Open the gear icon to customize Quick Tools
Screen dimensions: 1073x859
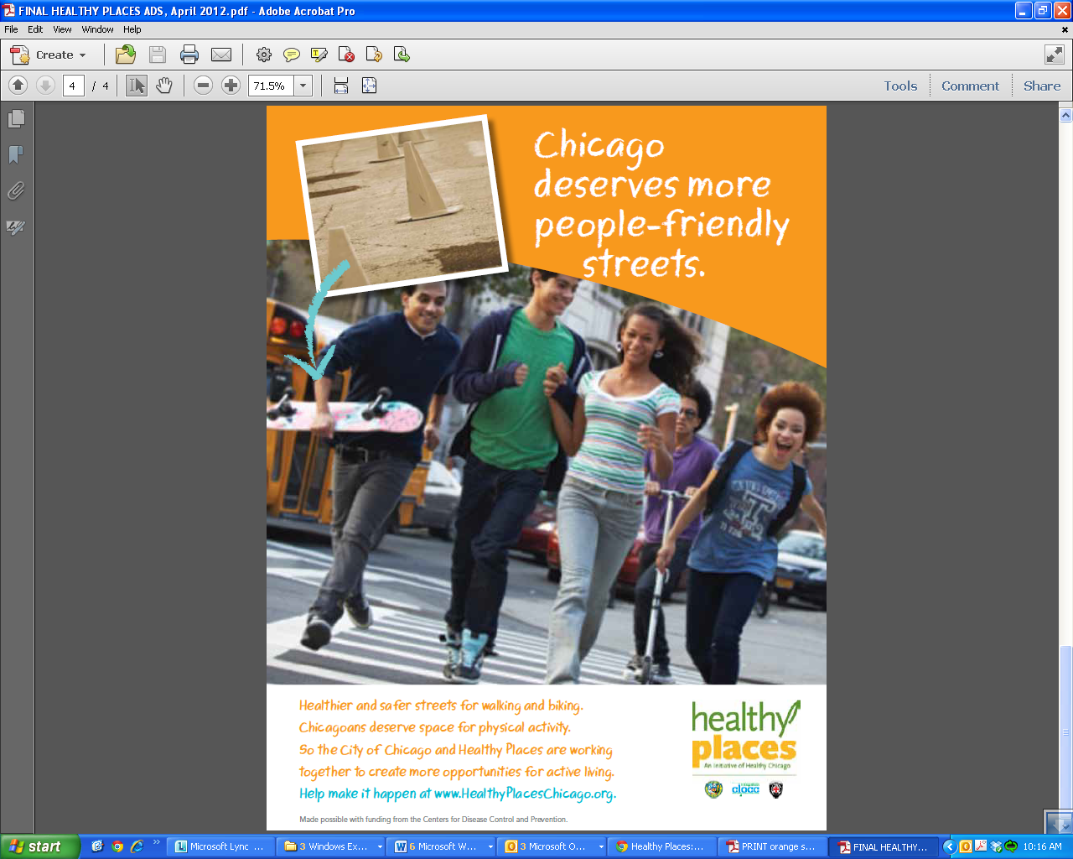tap(264, 55)
